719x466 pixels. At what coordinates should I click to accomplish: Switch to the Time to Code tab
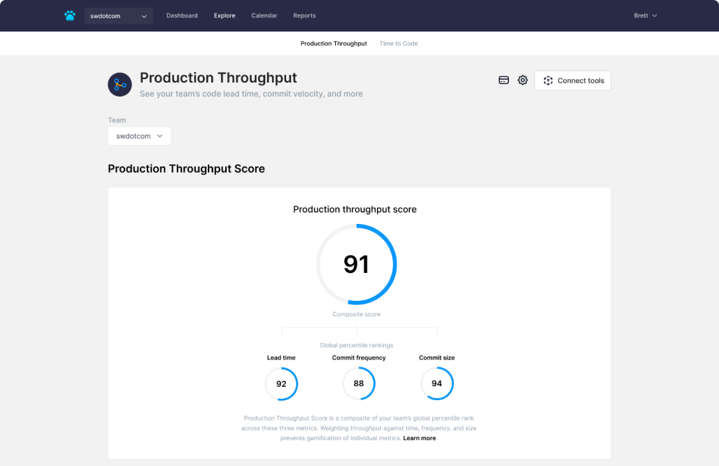(x=399, y=43)
